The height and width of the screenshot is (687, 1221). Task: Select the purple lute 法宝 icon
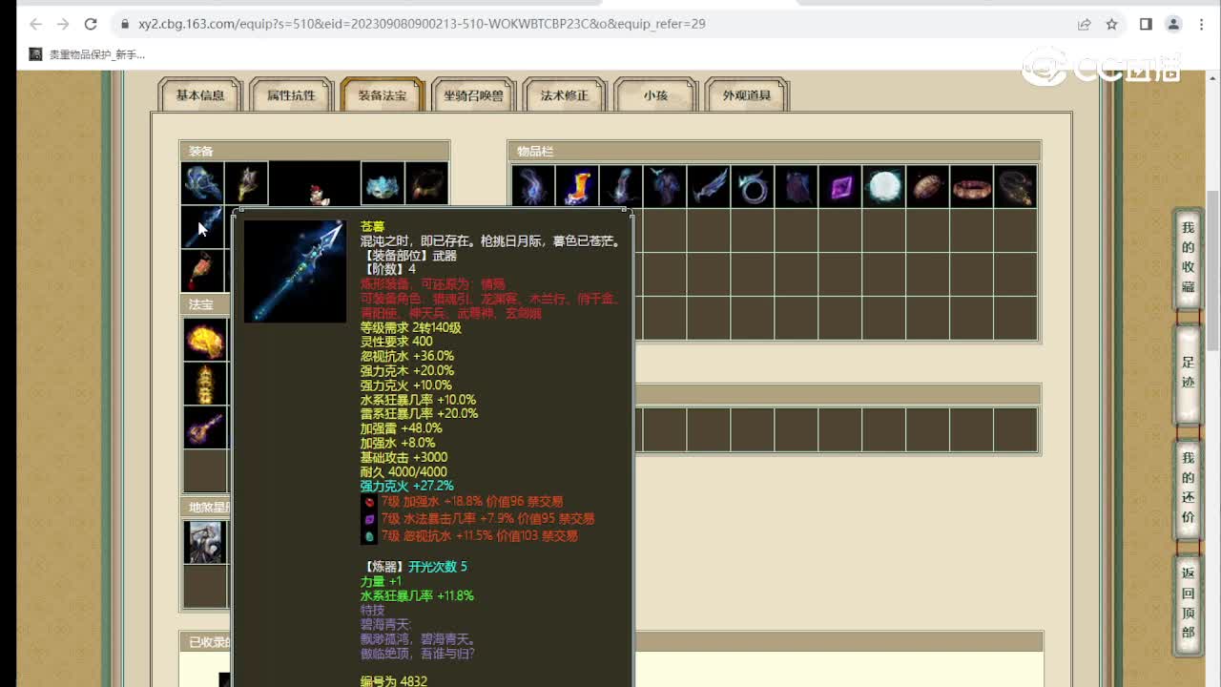205,427
